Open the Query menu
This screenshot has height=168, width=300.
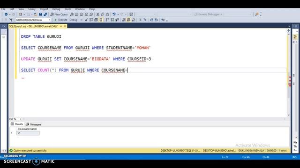(32, 9)
